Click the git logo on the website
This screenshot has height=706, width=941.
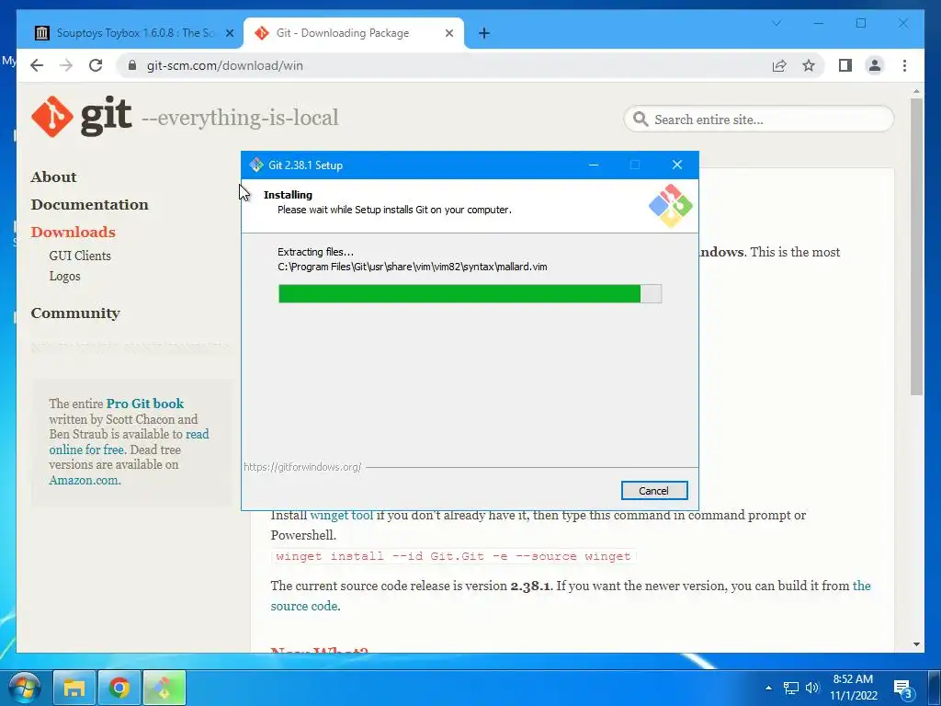coord(81,116)
